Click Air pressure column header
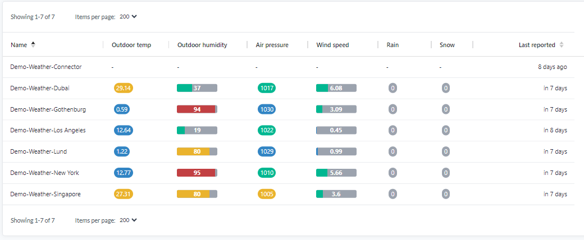 pos(272,45)
